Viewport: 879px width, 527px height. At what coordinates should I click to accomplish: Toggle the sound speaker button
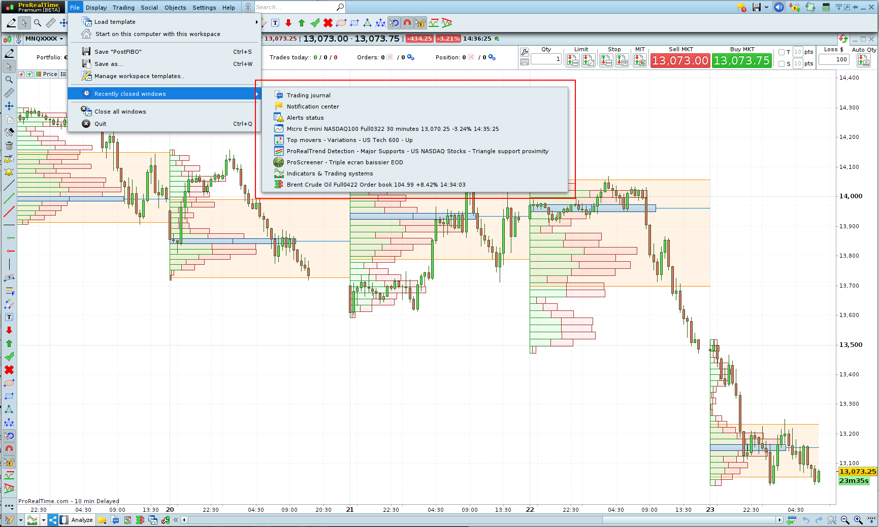(x=779, y=7)
